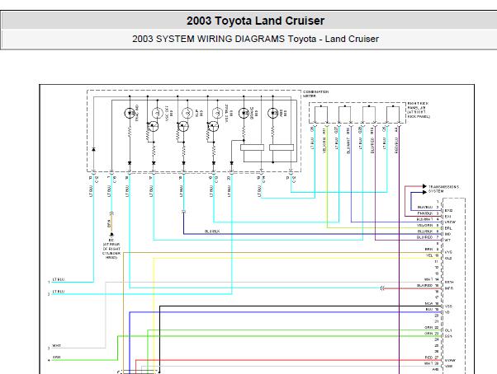Select the '2003 SYSTEM WIRING DIAGRAMS' subtitle line
This screenshot has width=497, height=374.
255,39
